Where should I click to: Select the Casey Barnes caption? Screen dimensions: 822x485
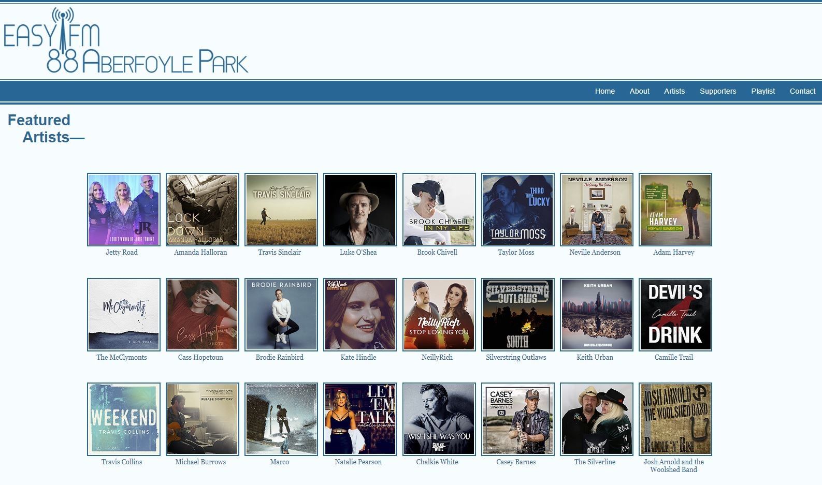click(516, 462)
